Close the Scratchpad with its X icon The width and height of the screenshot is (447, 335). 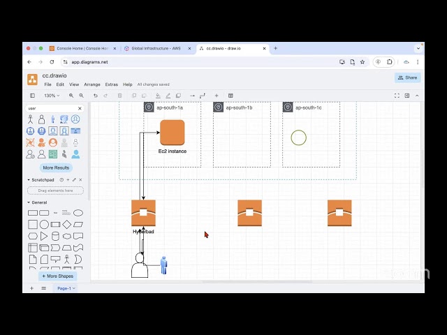point(81,180)
